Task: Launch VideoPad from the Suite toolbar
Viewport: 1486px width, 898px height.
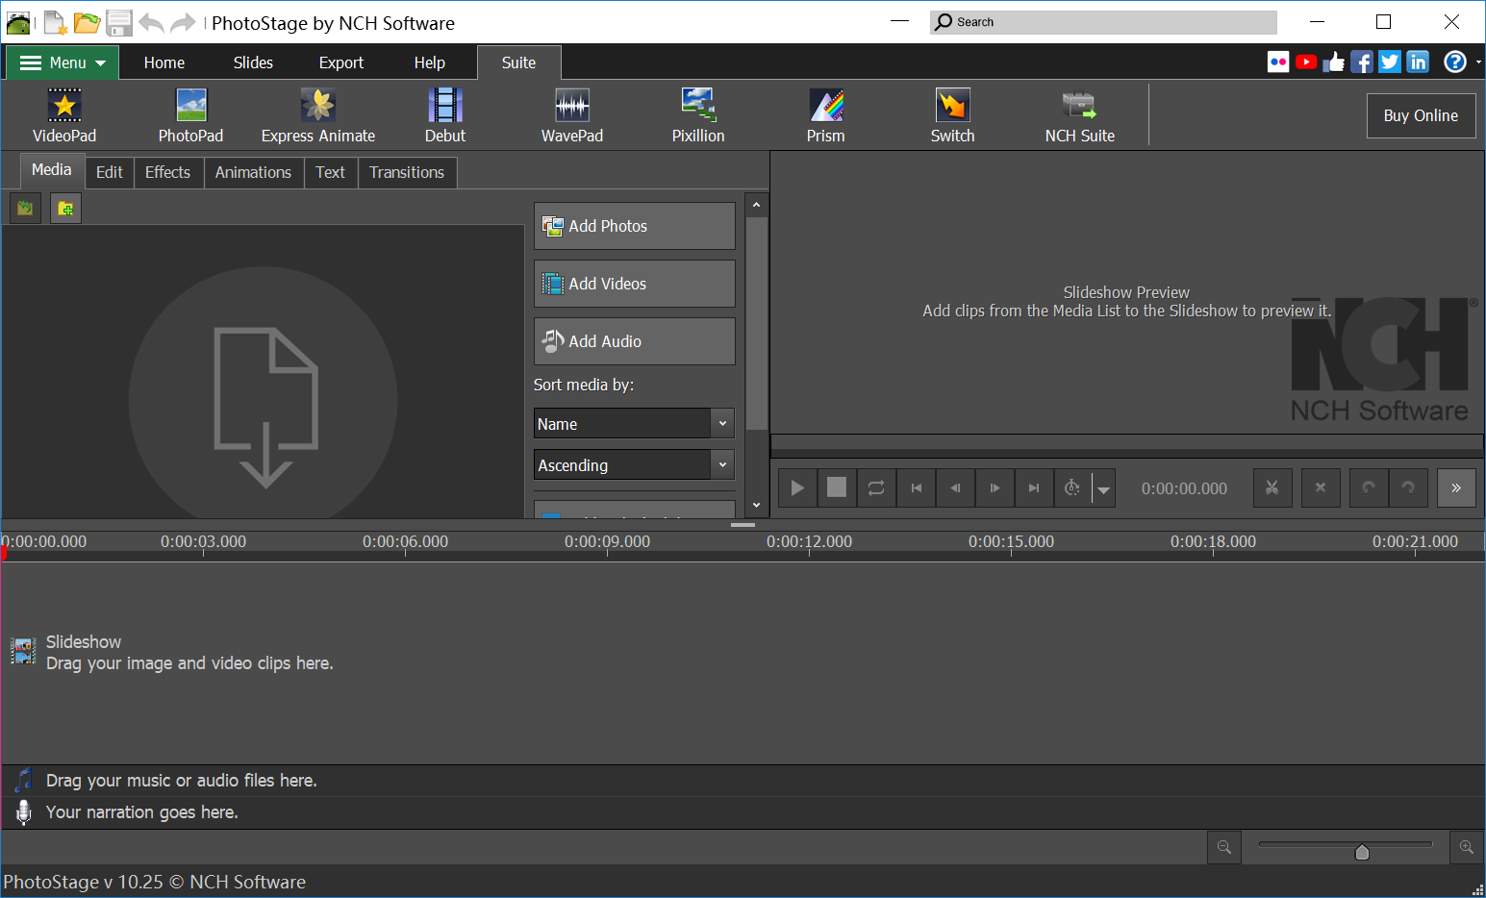Action: [x=64, y=115]
